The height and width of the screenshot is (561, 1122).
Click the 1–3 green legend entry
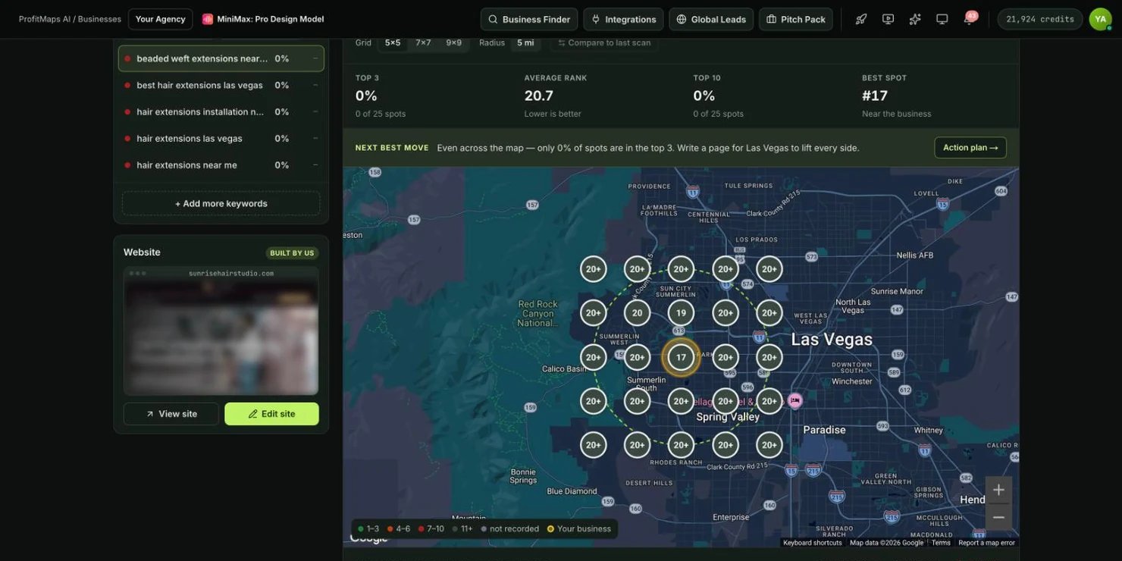click(x=368, y=529)
